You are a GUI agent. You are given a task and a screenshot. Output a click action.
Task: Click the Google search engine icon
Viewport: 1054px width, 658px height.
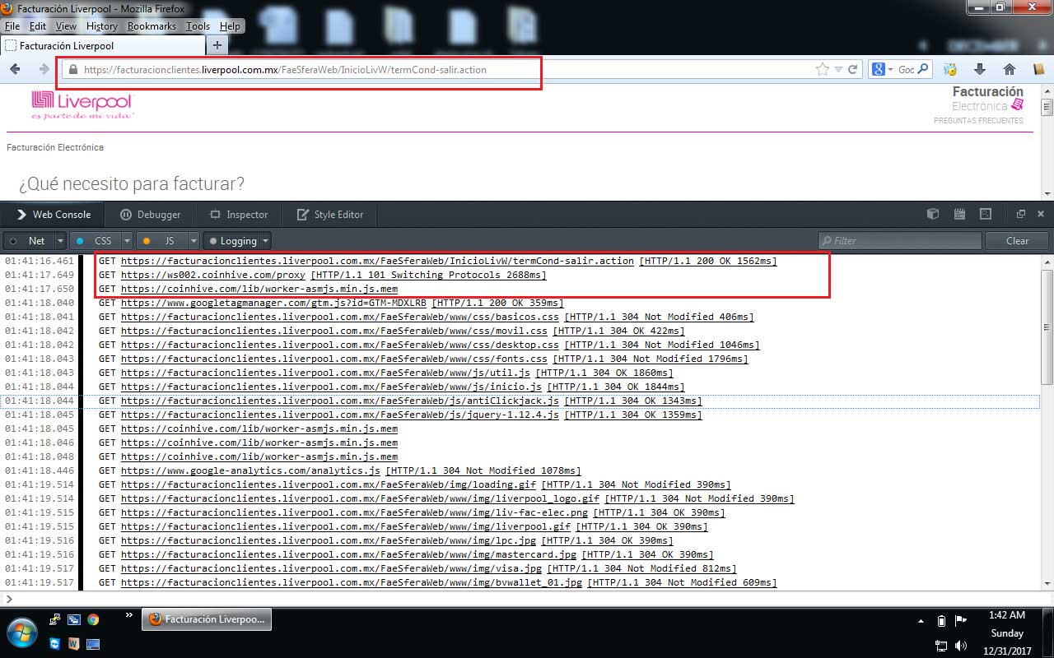878,70
